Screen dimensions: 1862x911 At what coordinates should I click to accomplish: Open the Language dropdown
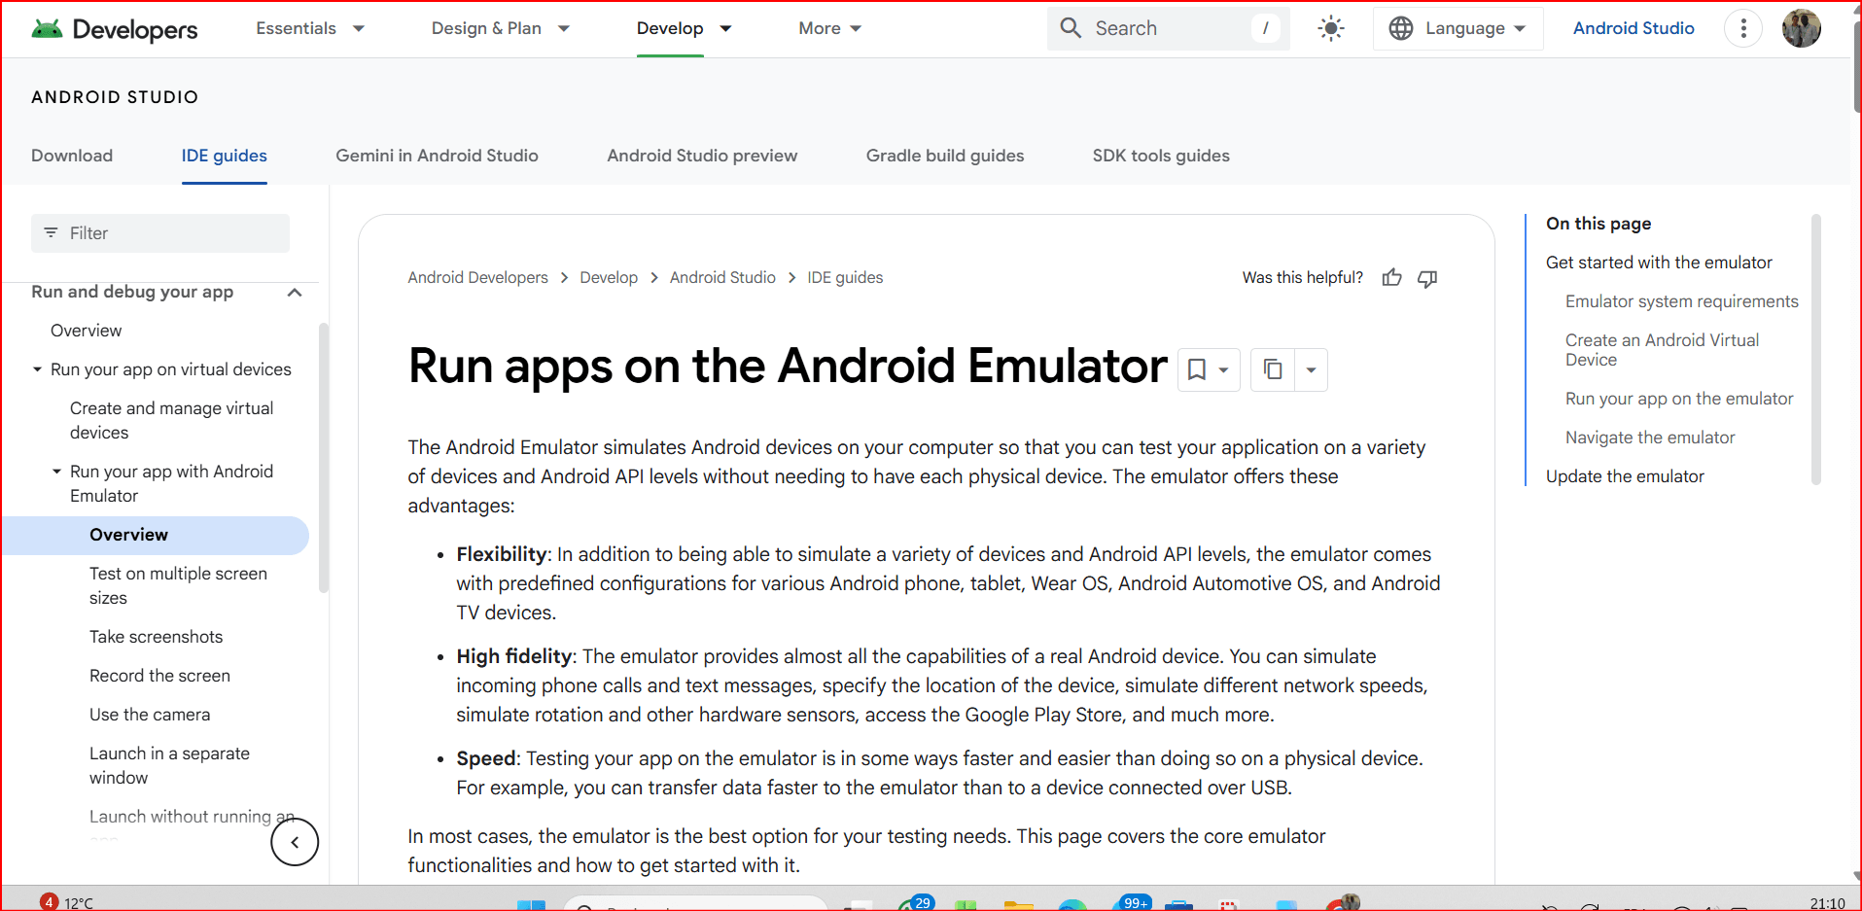tap(1458, 28)
